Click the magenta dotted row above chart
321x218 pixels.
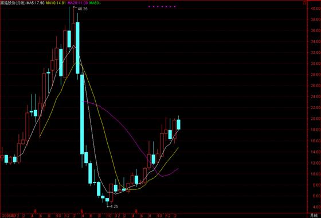(162, 6)
